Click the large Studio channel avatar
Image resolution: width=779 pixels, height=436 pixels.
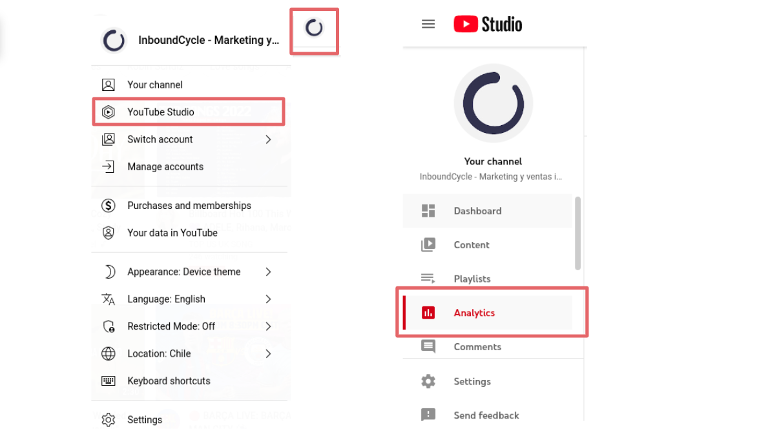(493, 103)
